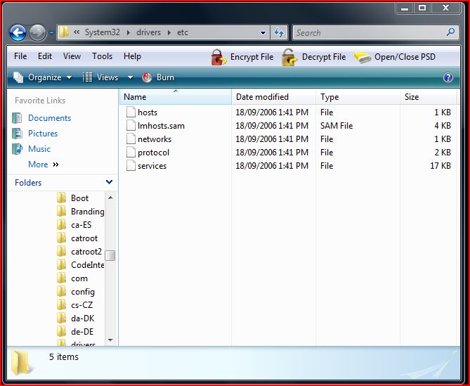Image resolution: width=470 pixels, height=386 pixels.
Task: Click the Refresh button beside address bar
Action: [x=279, y=32]
